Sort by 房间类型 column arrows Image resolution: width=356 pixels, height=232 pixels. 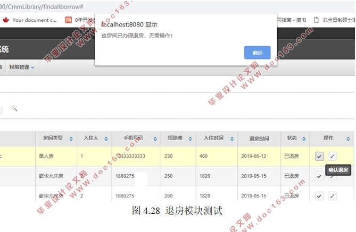[x=71, y=139]
